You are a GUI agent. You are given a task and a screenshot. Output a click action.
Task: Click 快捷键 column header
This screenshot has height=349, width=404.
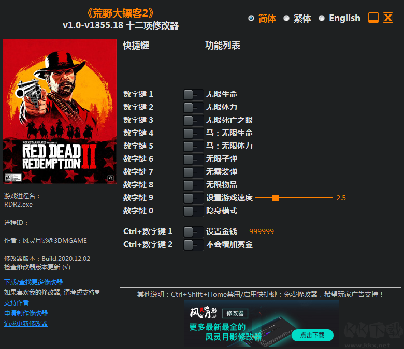click(136, 46)
